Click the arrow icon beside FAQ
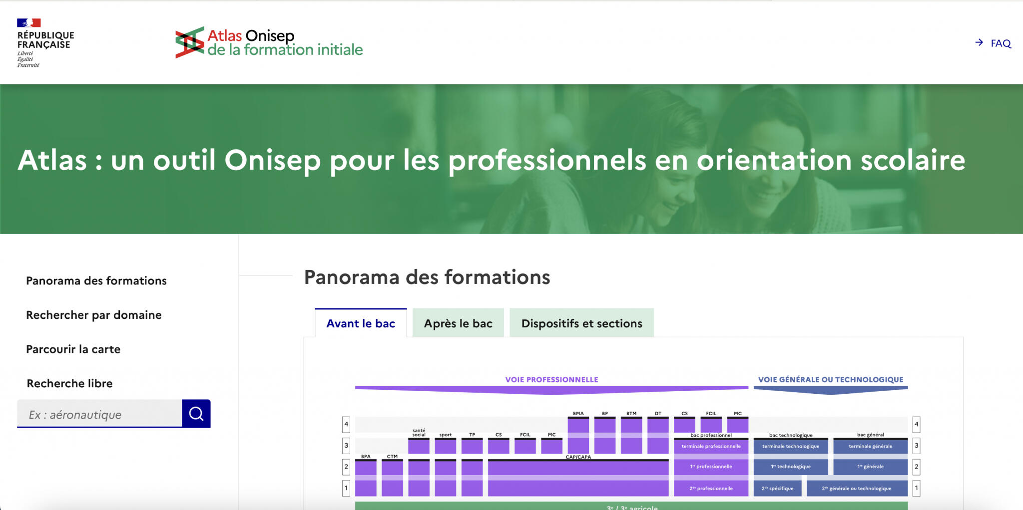 point(979,43)
